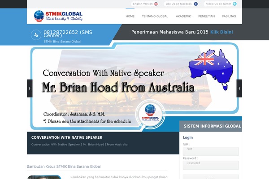Click the slide caption description text

79,145
